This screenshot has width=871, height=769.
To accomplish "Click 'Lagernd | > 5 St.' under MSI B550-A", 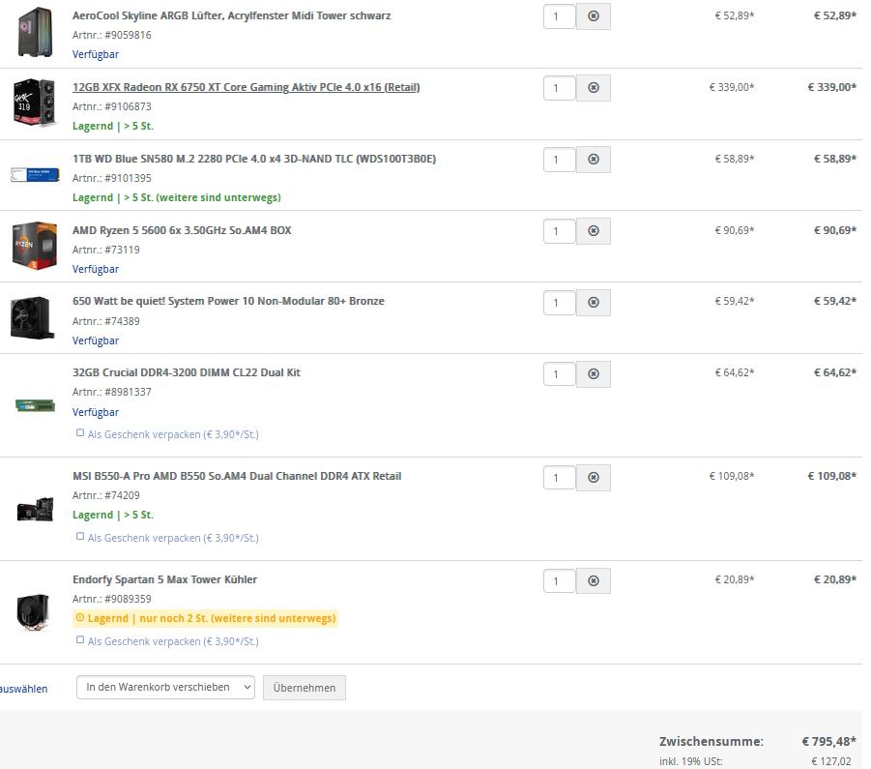I will point(113,515).
